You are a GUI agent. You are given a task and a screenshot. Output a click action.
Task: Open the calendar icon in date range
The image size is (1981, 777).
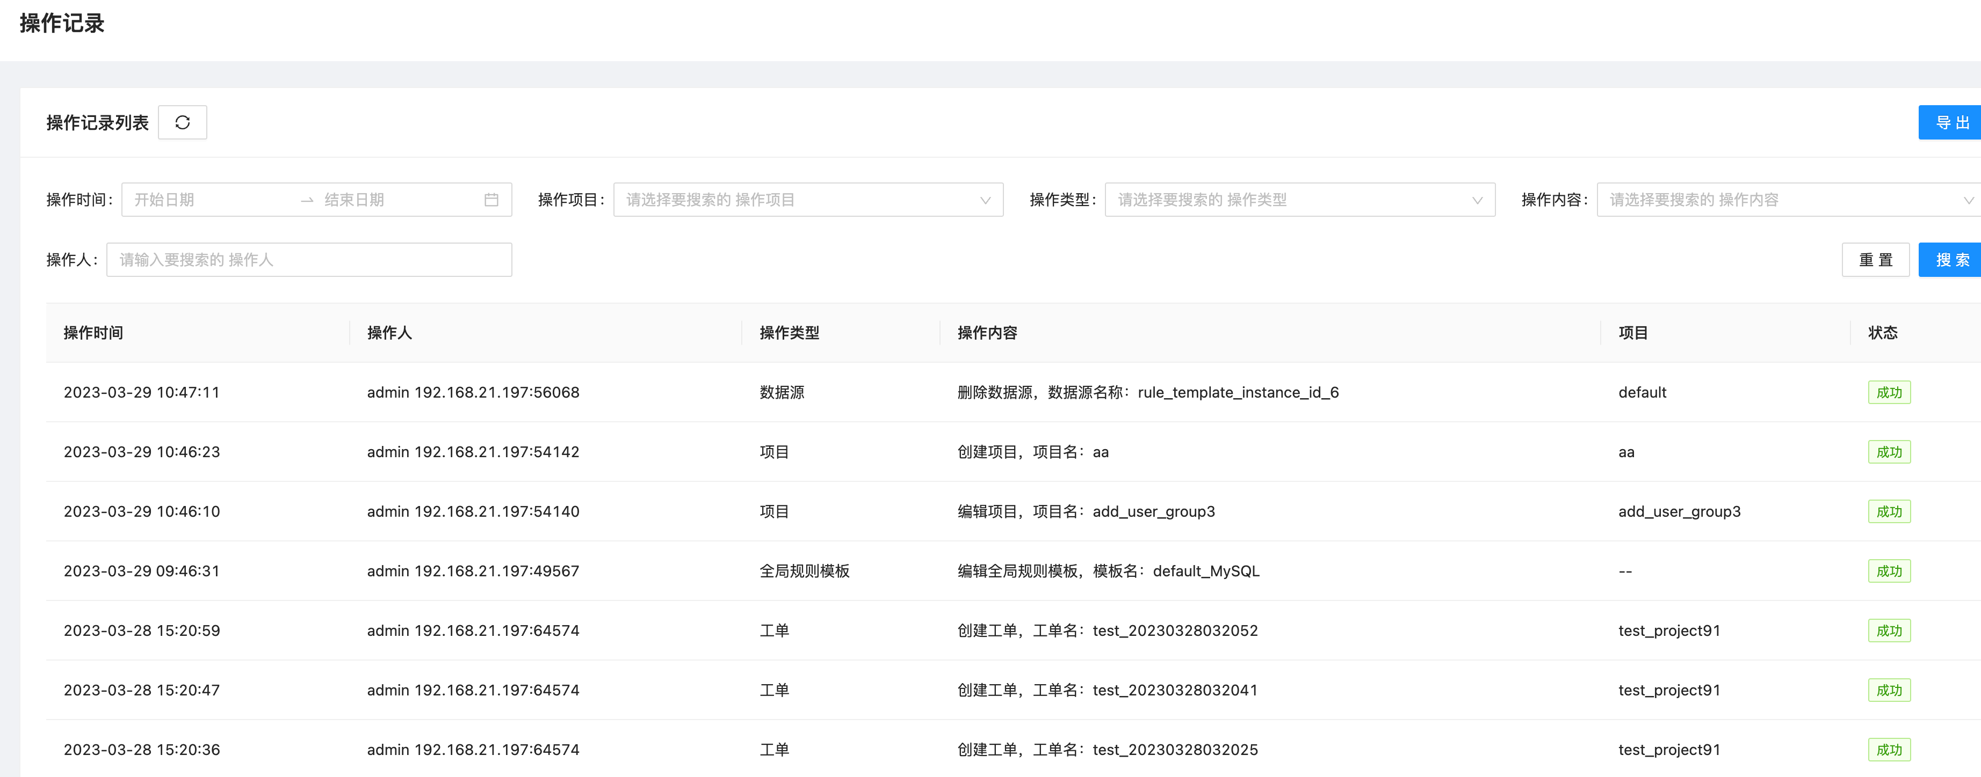491,200
